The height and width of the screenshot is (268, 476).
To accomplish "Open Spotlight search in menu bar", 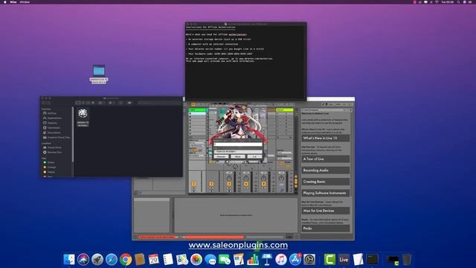I will coord(458,2).
